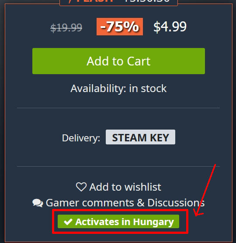Image resolution: width=236 pixels, height=243 pixels.
Task: Click the Availability: in stock text
Action: [118, 89]
